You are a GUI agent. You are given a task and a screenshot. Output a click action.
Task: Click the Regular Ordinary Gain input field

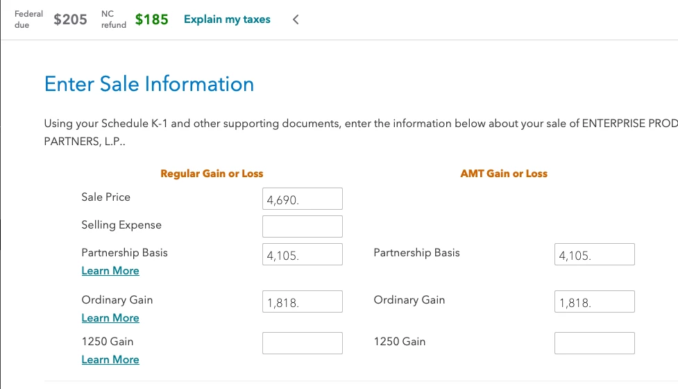tap(303, 301)
